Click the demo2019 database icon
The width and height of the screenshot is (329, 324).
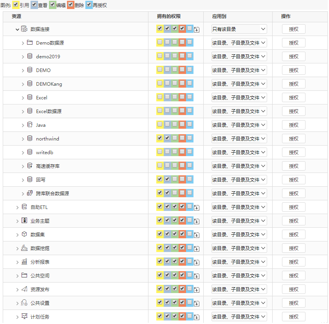click(x=30, y=56)
